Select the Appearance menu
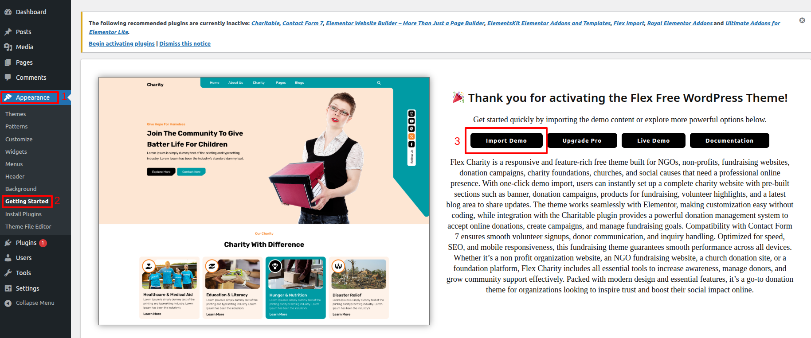This screenshot has width=811, height=338. point(33,97)
